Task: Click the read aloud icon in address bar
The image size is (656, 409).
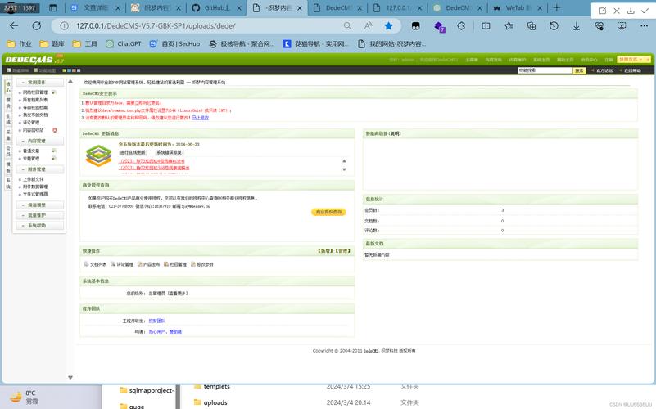Action: point(369,26)
